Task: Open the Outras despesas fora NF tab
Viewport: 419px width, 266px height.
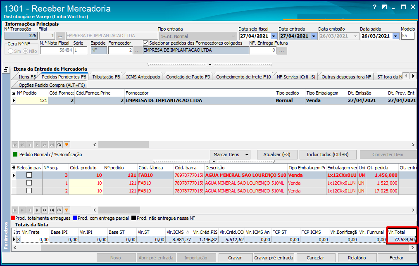Action: [x=346, y=77]
